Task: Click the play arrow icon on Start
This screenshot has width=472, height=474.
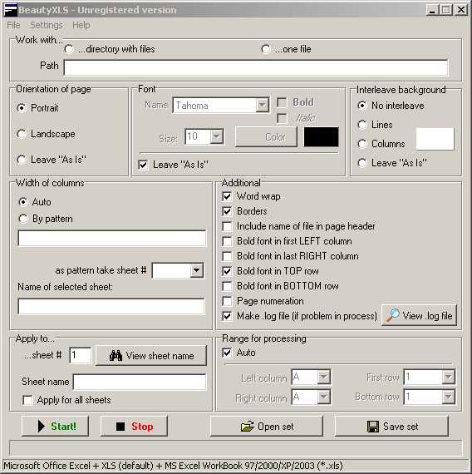Action: 41,427
